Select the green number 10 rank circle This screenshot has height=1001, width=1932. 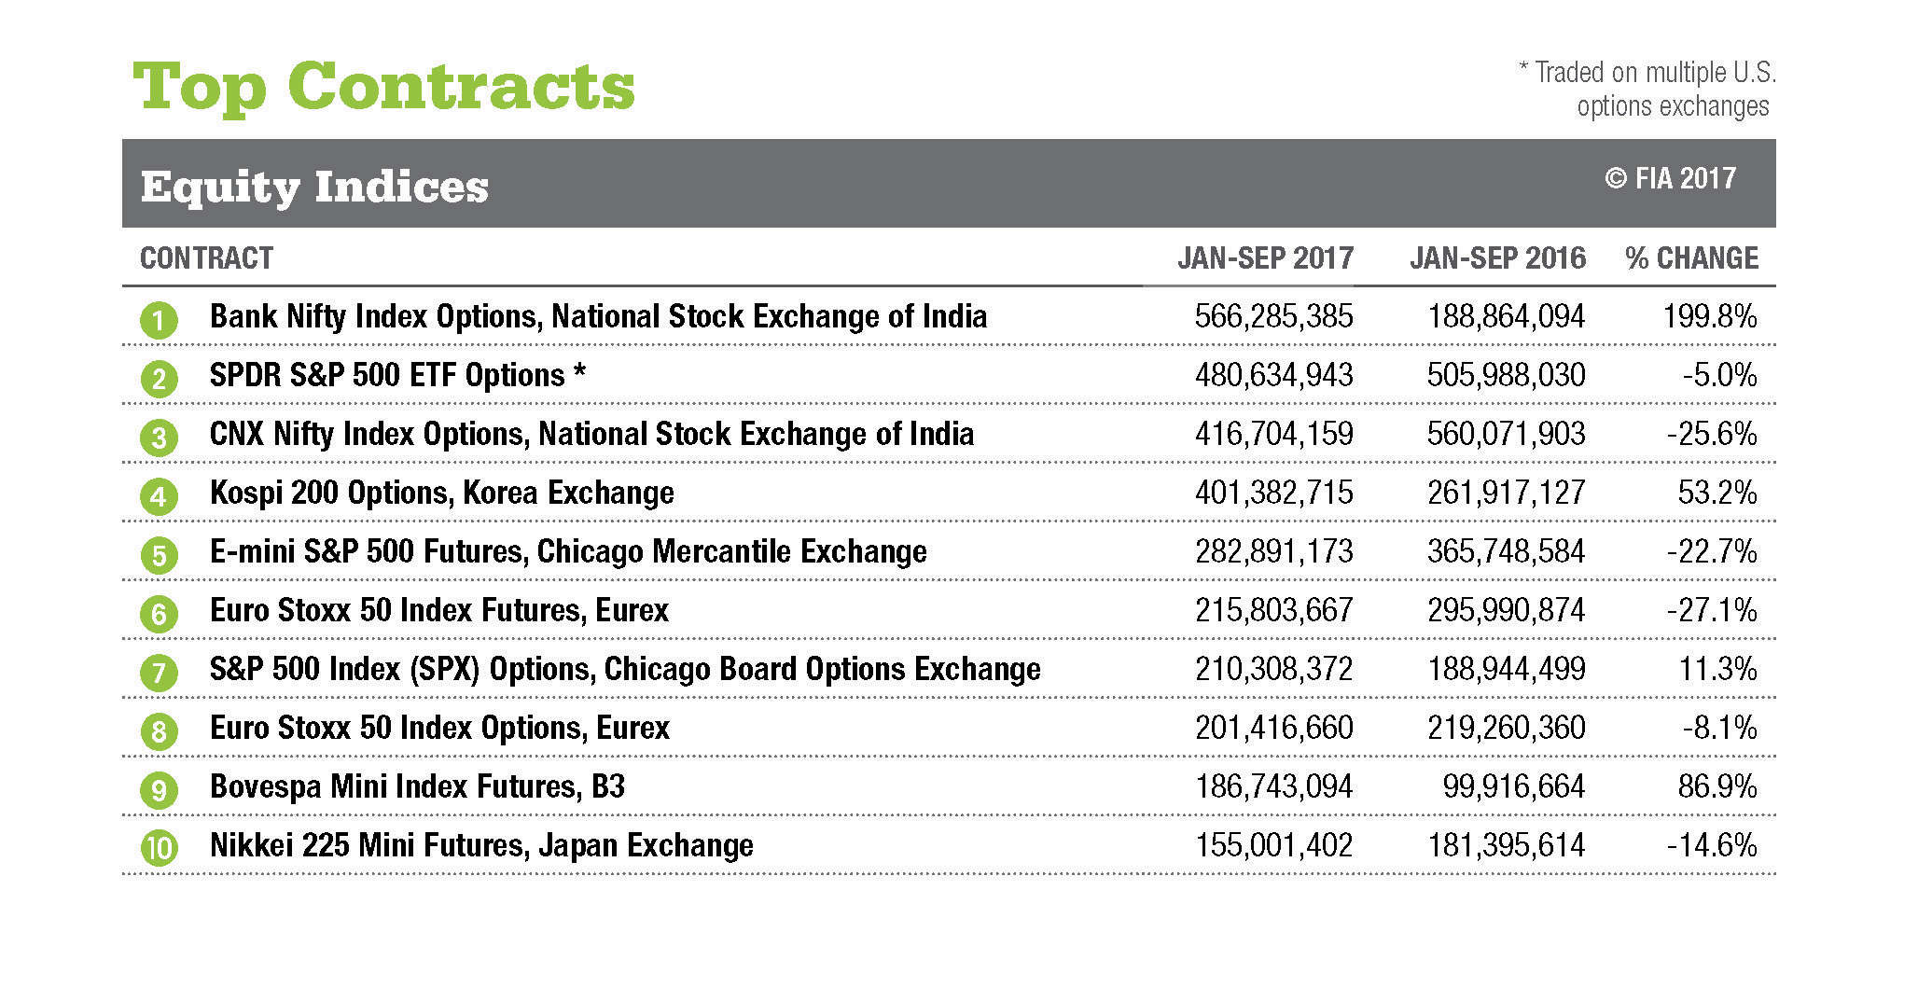(x=159, y=849)
